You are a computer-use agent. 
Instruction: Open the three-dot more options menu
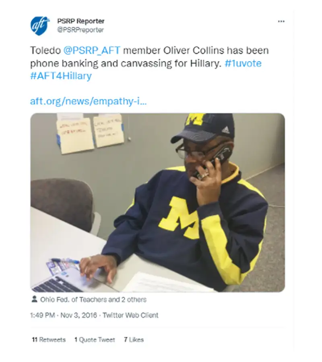tap(281, 21)
